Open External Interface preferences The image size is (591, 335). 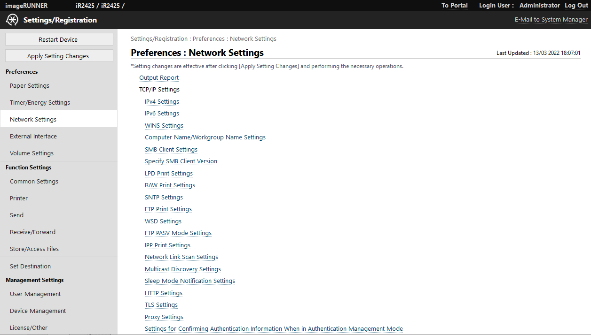[33, 137]
